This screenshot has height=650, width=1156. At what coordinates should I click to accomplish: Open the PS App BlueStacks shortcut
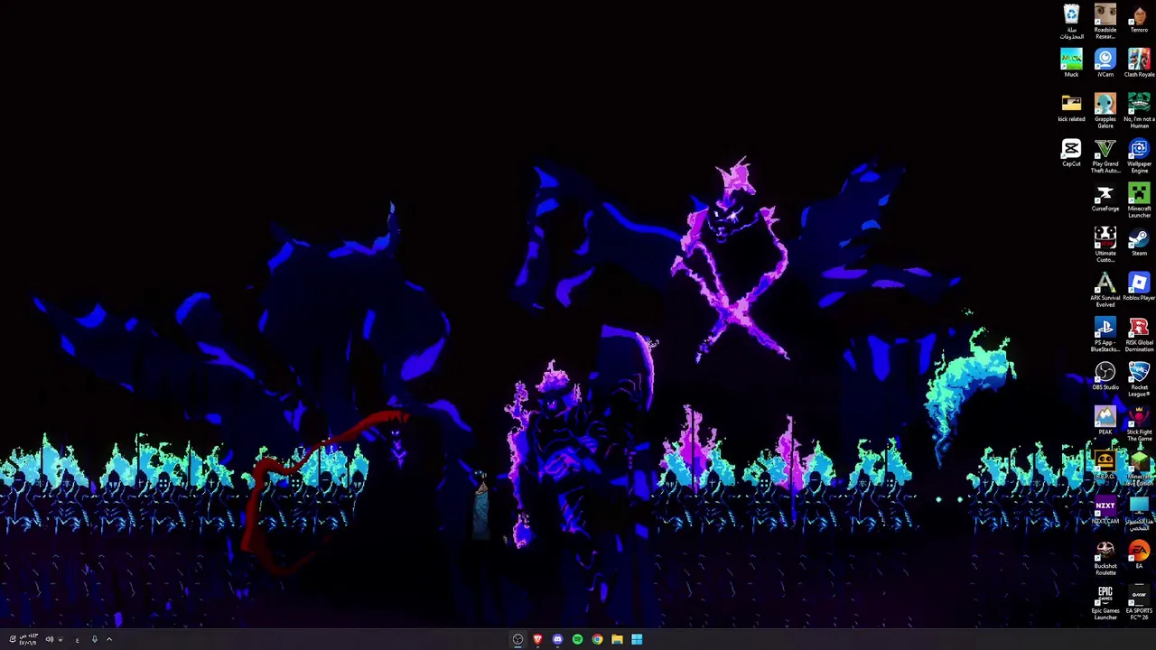[x=1105, y=334]
